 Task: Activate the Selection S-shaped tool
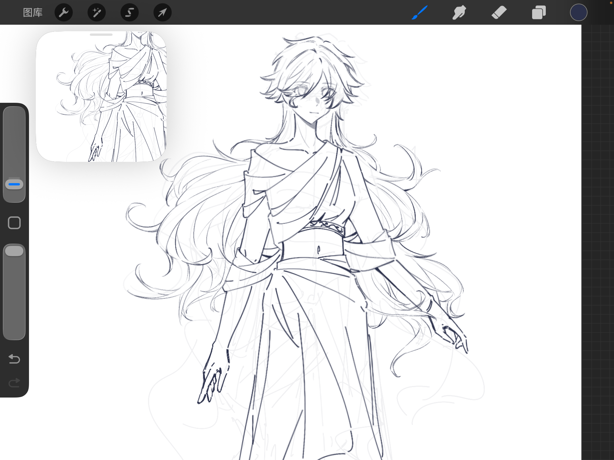click(x=130, y=12)
